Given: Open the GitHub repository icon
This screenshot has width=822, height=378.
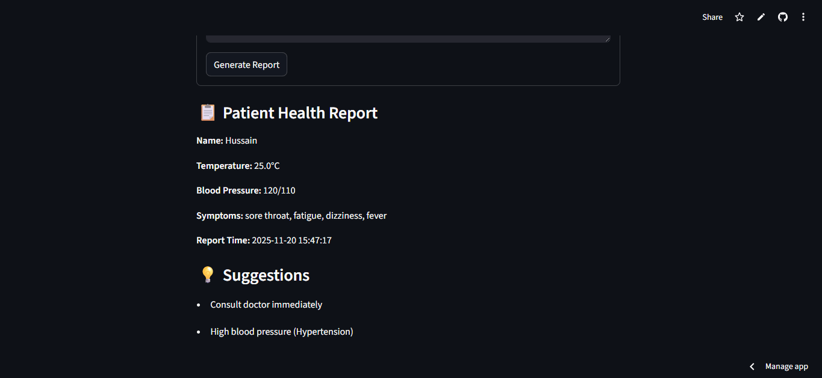Looking at the screenshot, I should [x=782, y=17].
